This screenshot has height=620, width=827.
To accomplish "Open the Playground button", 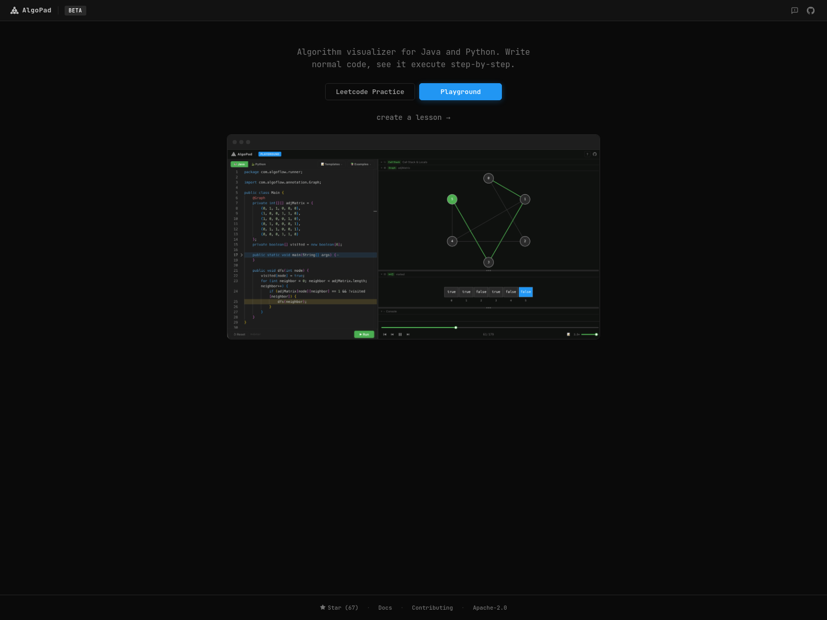I will point(460,92).
